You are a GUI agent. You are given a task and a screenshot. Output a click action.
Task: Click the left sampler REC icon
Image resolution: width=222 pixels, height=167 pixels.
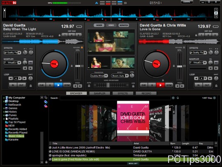[x=30, y=63]
